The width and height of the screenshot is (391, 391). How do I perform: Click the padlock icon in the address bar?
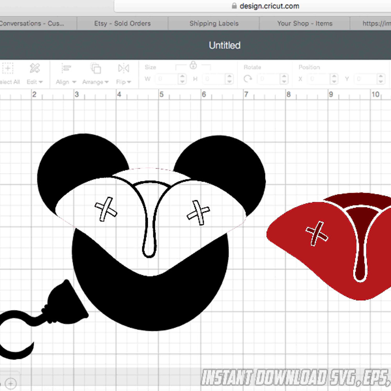coord(233,6)
